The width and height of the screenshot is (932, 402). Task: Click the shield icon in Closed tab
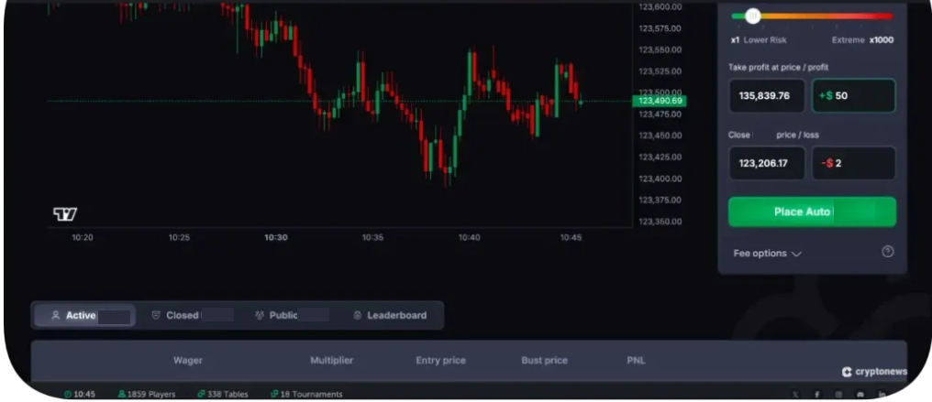[x=156, y=315]
